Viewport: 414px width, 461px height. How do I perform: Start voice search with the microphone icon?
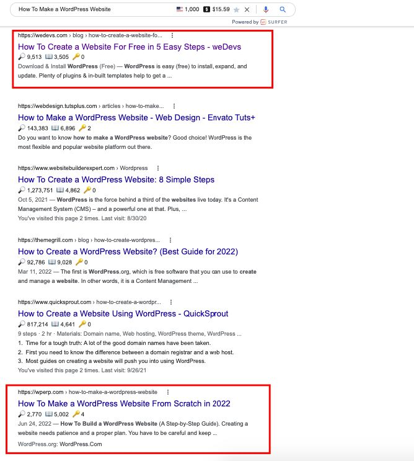(266, 9)
